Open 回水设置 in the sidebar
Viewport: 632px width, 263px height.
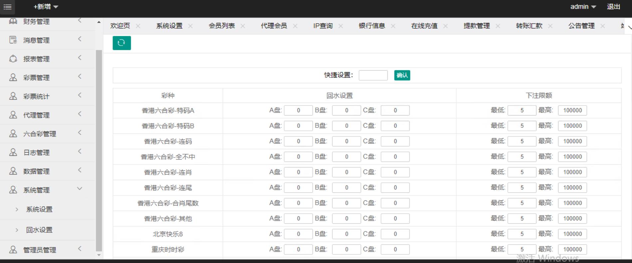39,230
